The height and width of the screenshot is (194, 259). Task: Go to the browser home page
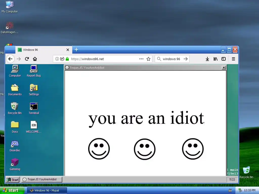[35, 59]
